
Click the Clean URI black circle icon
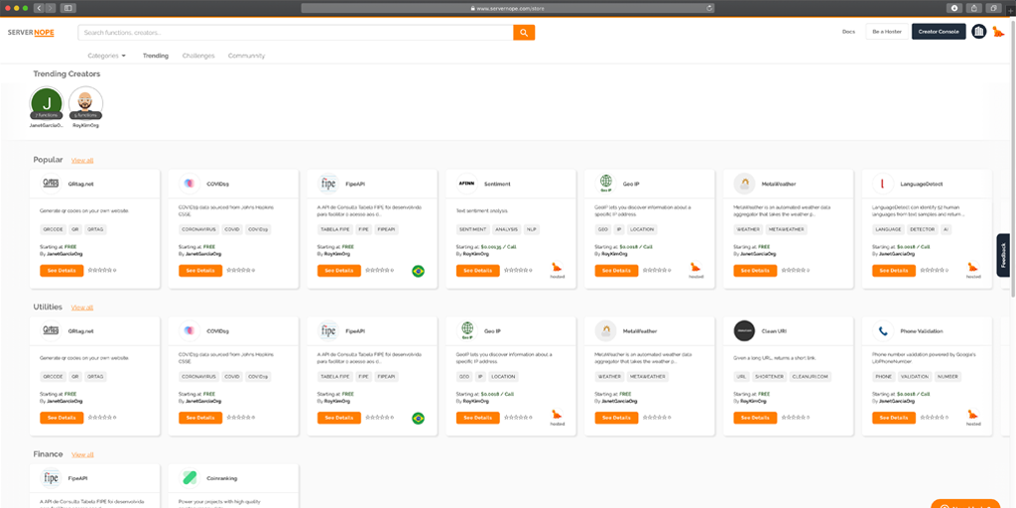pyautogui.click(x=744, y=330)
